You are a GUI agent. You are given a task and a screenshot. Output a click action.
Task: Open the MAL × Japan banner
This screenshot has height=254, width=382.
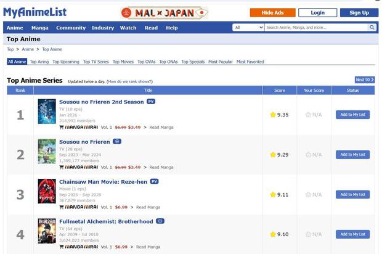165,12
